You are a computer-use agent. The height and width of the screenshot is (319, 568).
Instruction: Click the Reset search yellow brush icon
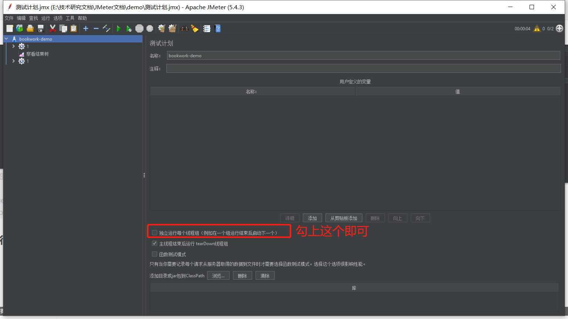195,28
